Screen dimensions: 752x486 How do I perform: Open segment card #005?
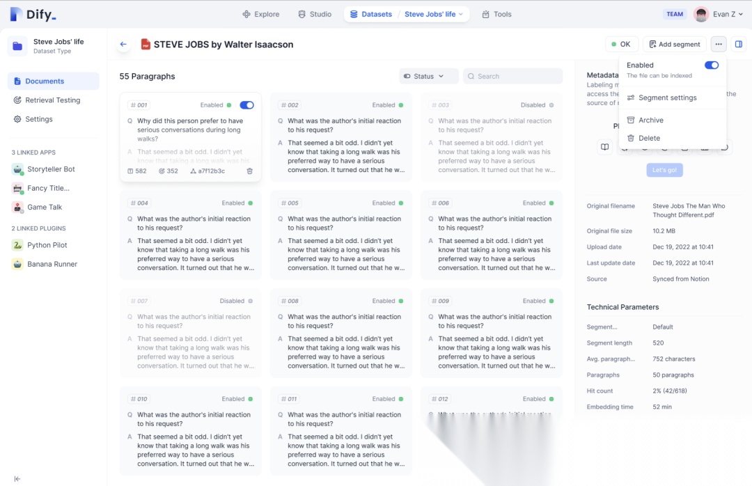[x=341, y=235]
